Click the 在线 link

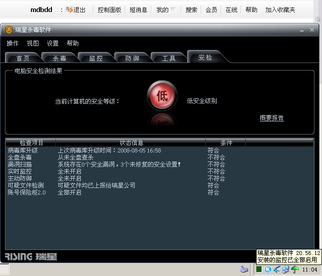[x=231, y=9]
